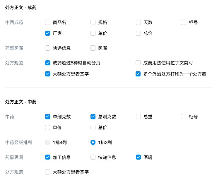This screenshot has width=212, height=178.
Task: Check 总价 under 中西成药
Action: (x=138, y=33)
